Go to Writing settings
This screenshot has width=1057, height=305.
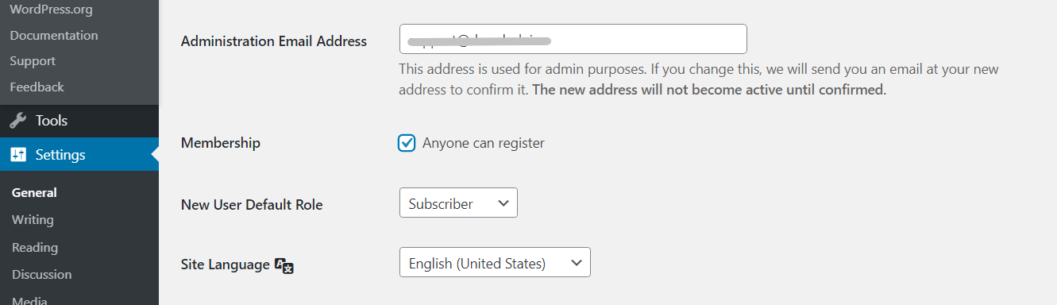click(x=33, y=219)
